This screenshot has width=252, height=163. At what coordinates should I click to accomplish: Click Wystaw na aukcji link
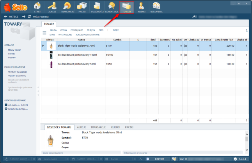click(17, 72)
